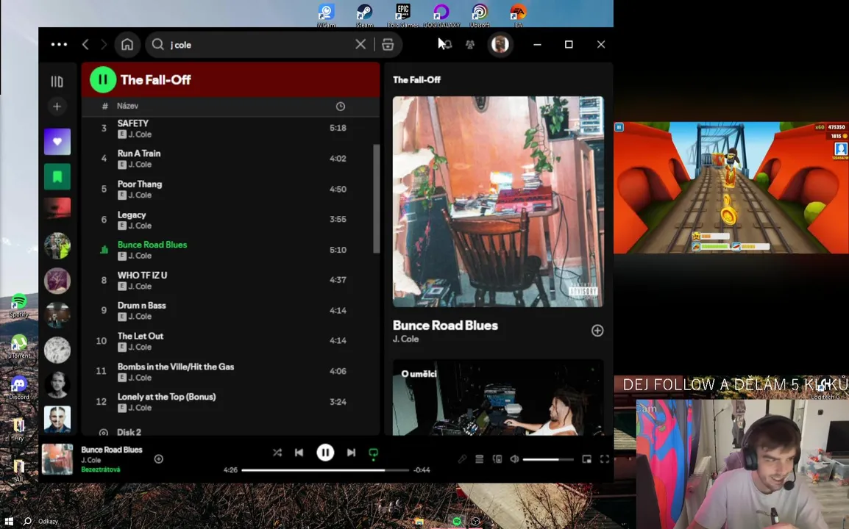Pause The Fall-Off with the green header button
The width and height of the screenshot is (849, 529).
[103, 79]
